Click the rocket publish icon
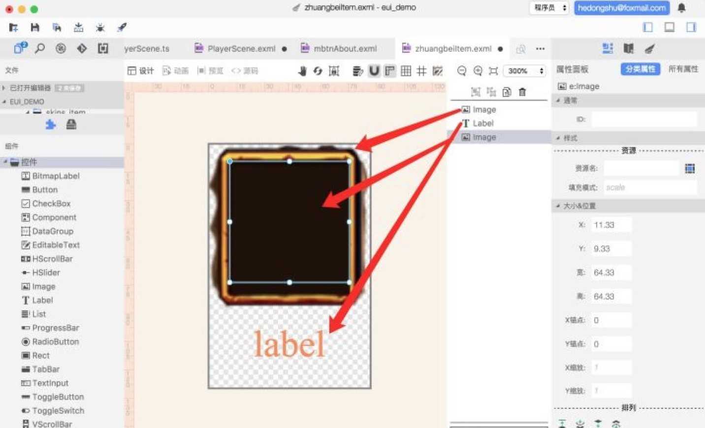This screenshot has width=705, height=428. click(x=122, y=28)
